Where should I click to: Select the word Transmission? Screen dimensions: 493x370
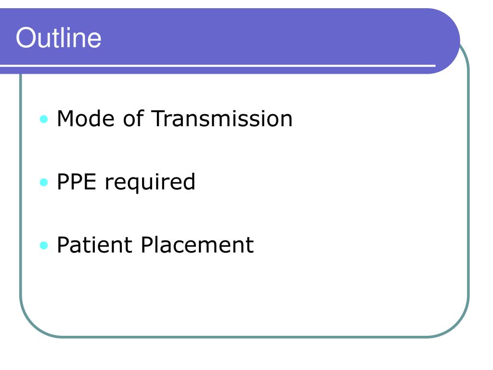pyautogui.click(x=222, y=119)
